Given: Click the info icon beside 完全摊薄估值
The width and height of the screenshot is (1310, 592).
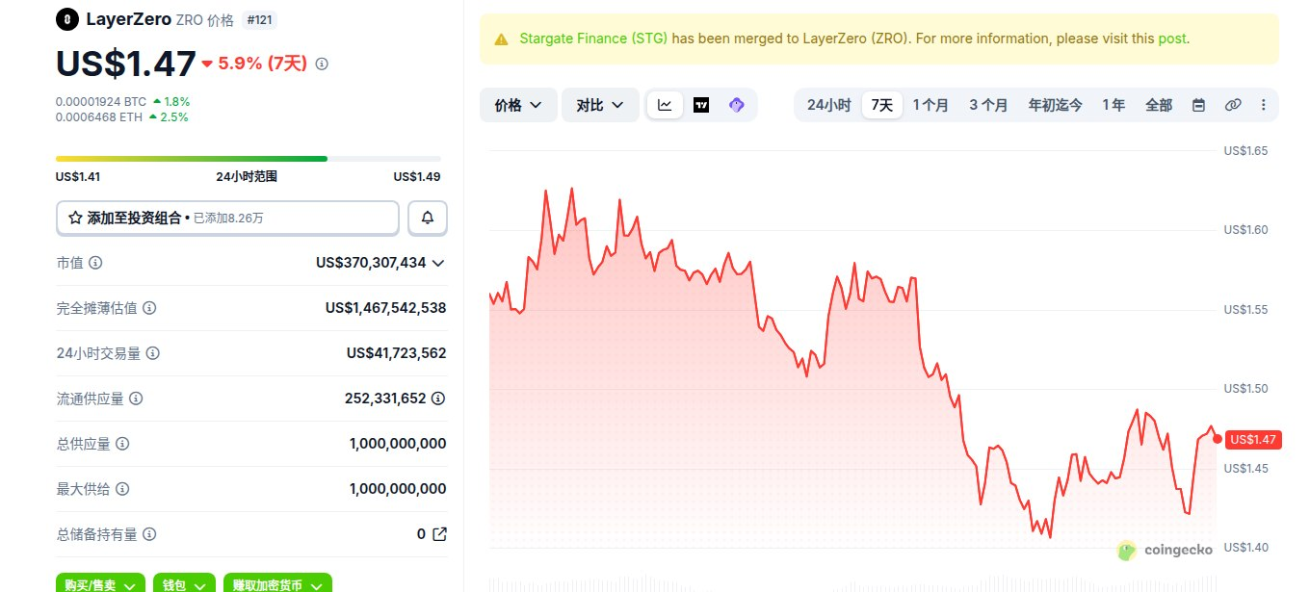Looking at the screenshot, I should pyautogui.click(x=149, y=308).
